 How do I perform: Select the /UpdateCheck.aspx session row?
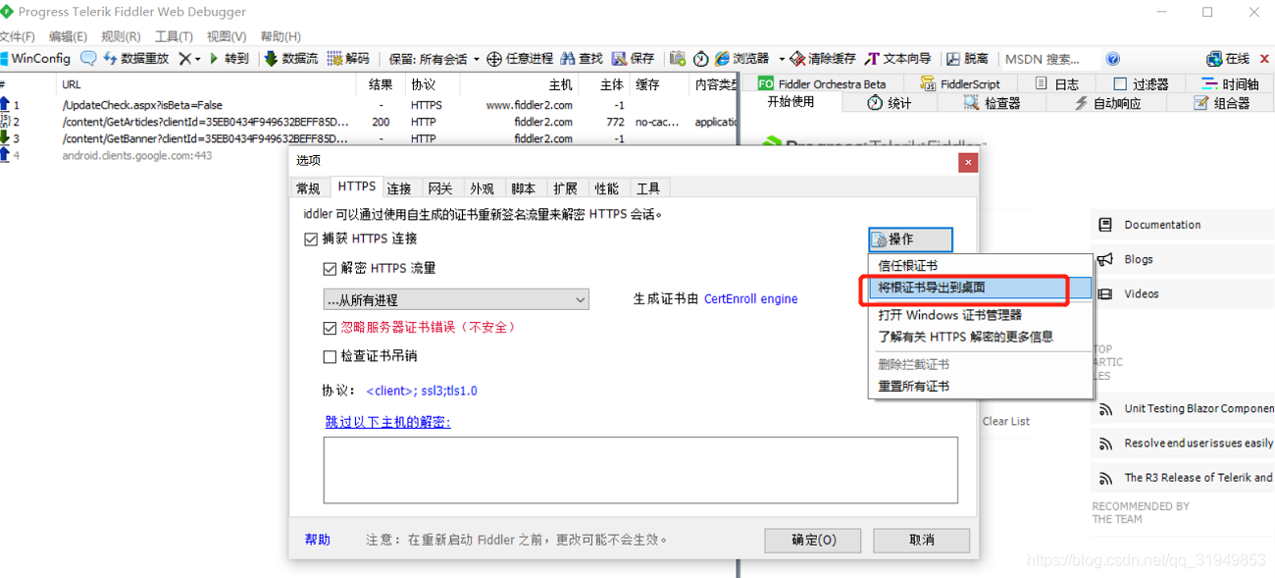[369, 105]
